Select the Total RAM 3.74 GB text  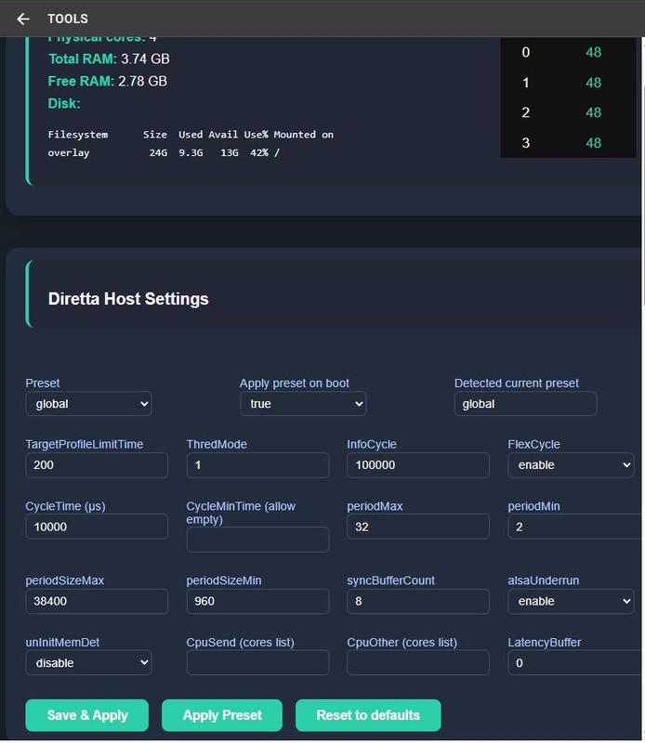click(109, 59)
